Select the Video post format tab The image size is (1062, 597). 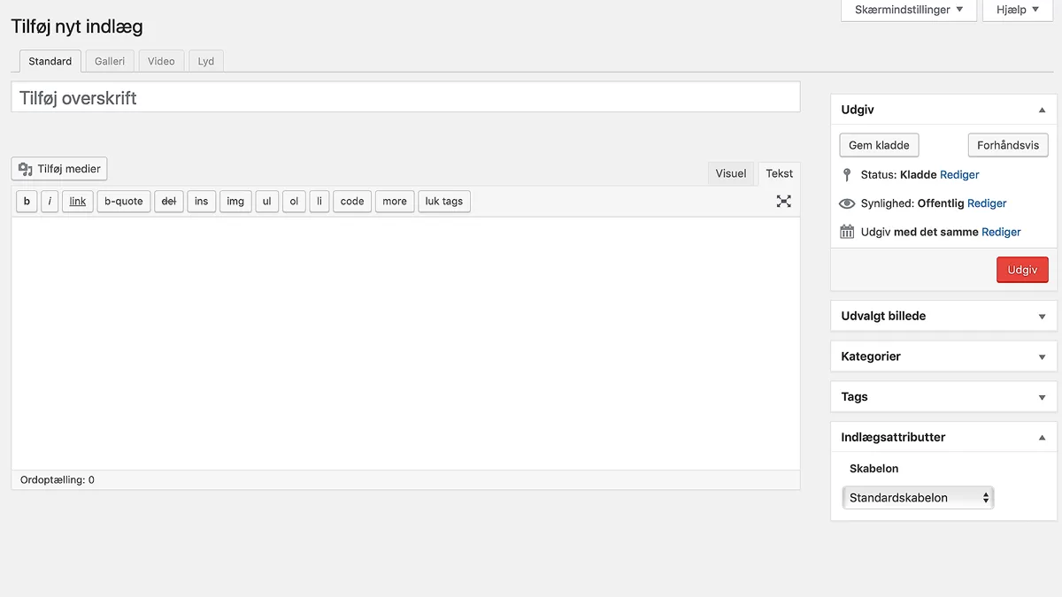[161, 61]
